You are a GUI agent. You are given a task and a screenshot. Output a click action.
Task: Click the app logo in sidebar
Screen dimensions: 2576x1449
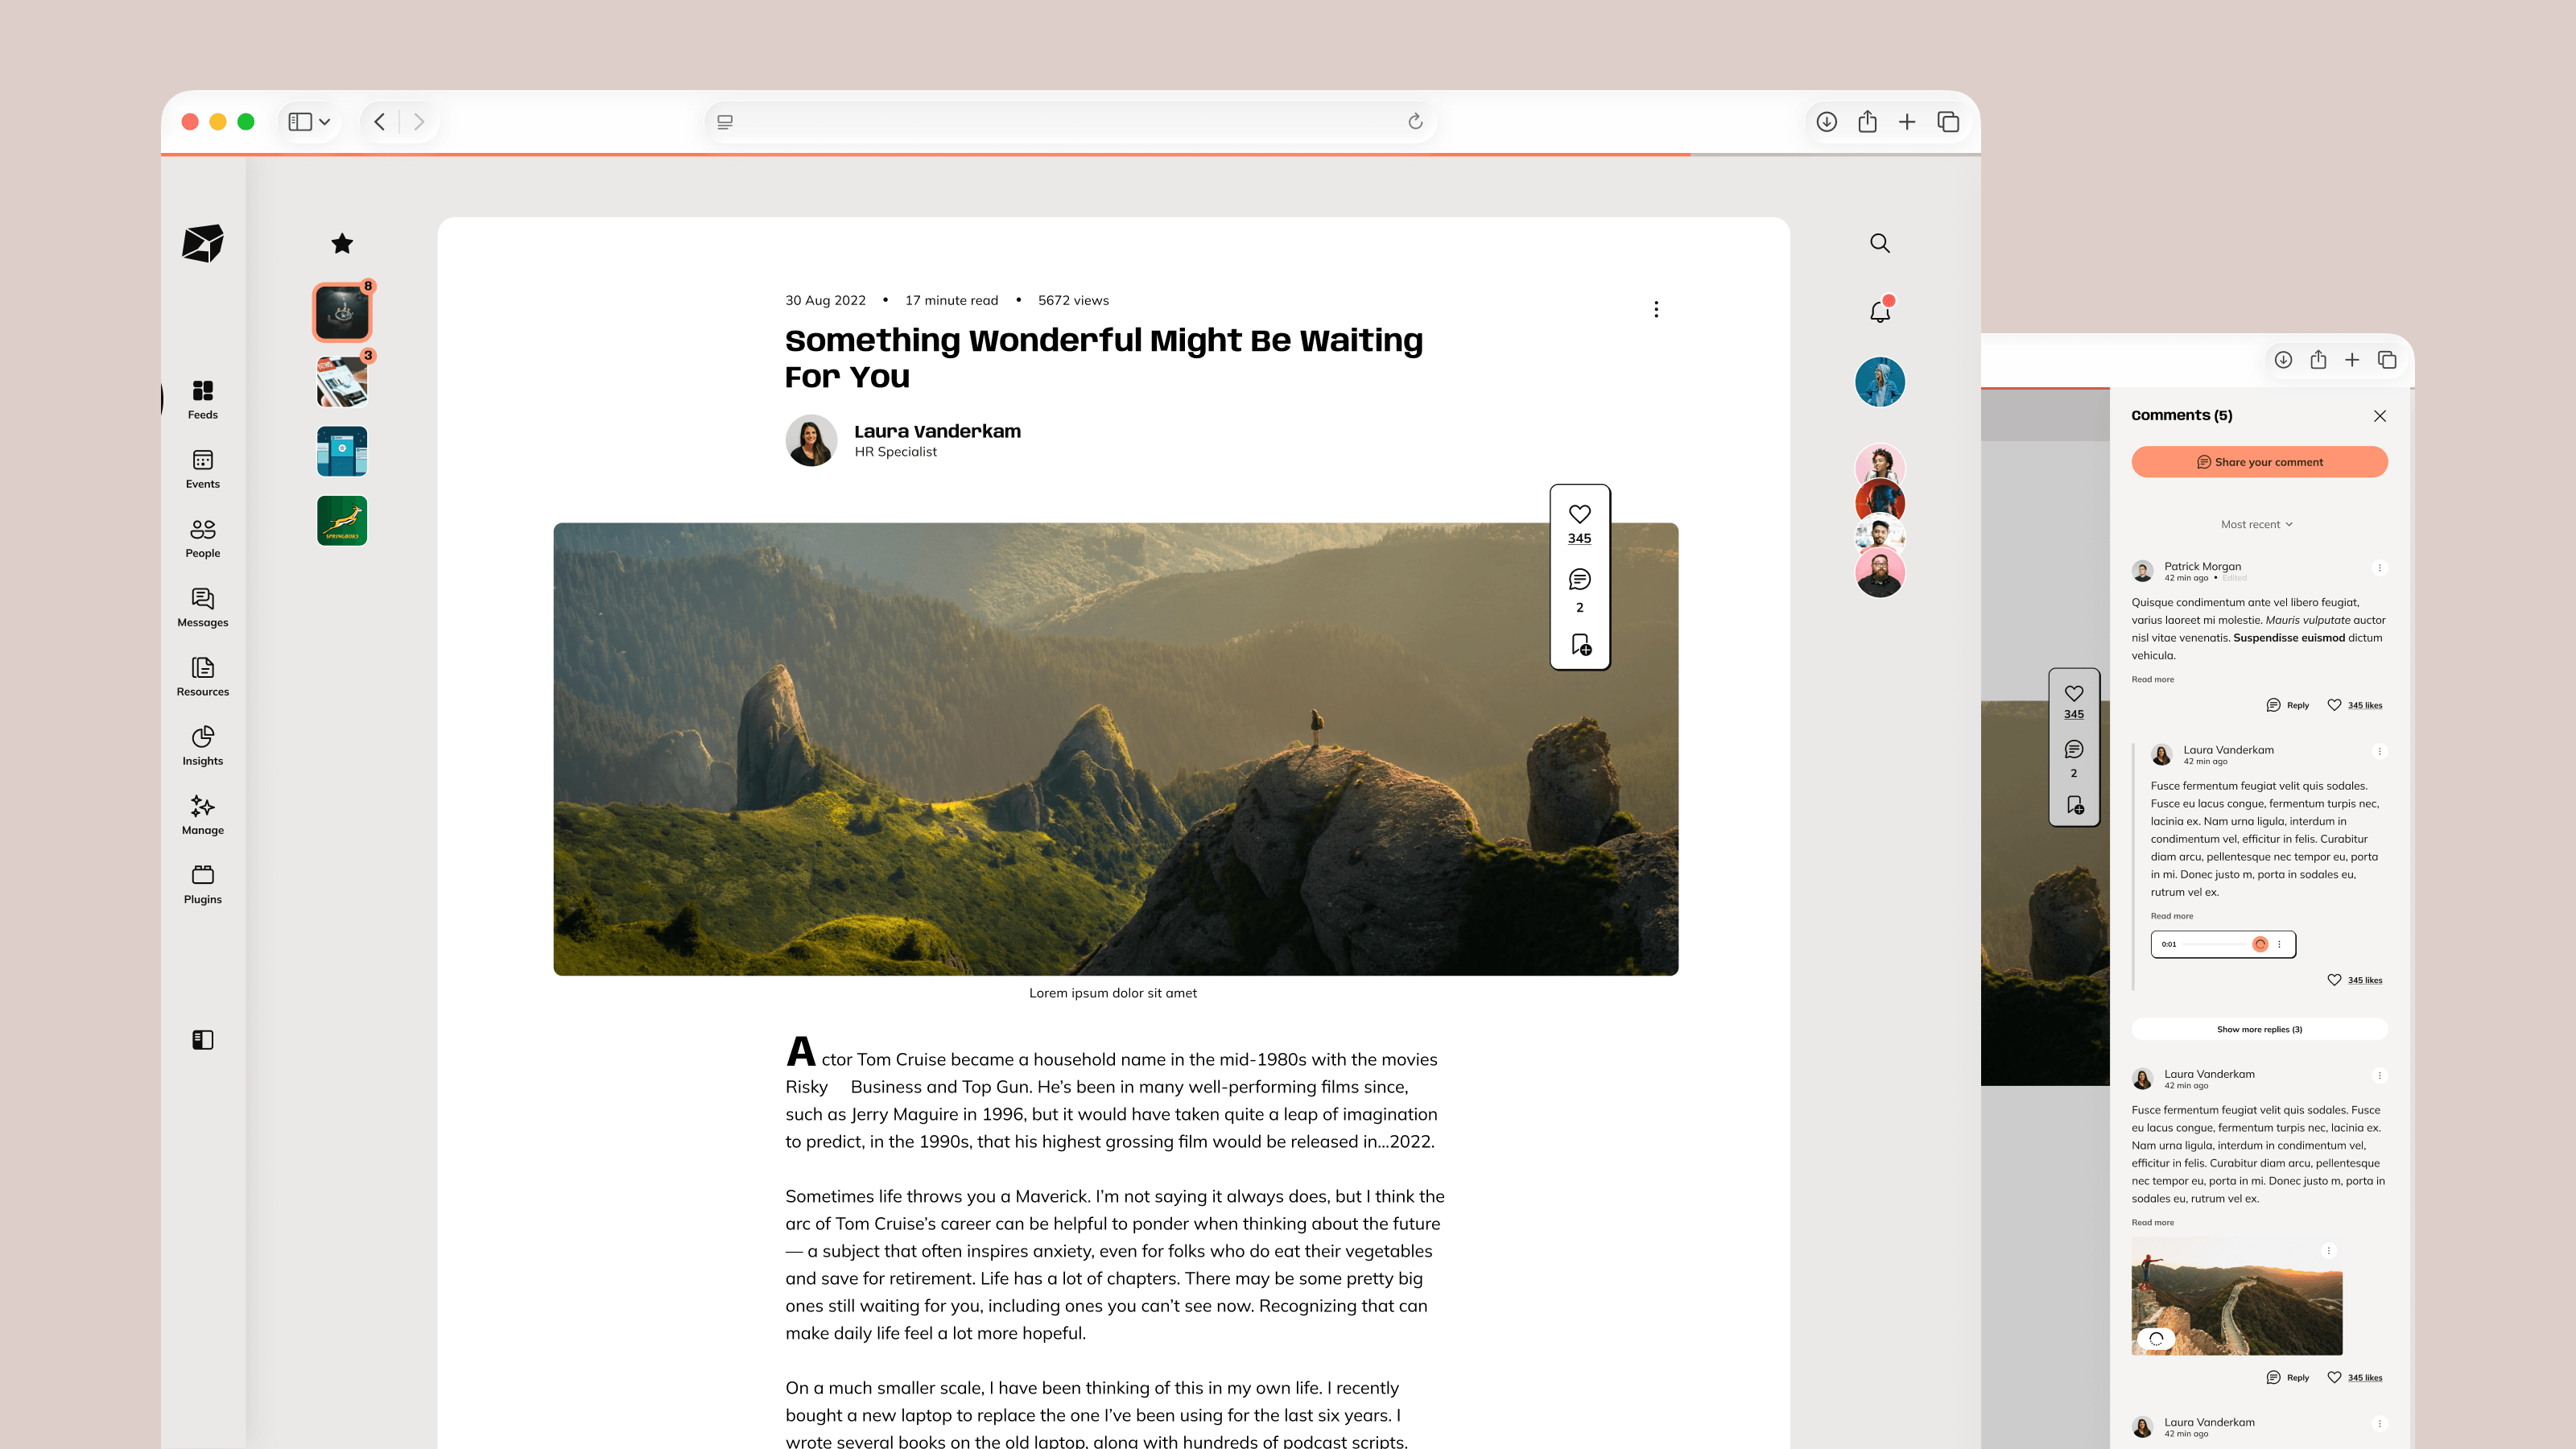tap(202, 243)
